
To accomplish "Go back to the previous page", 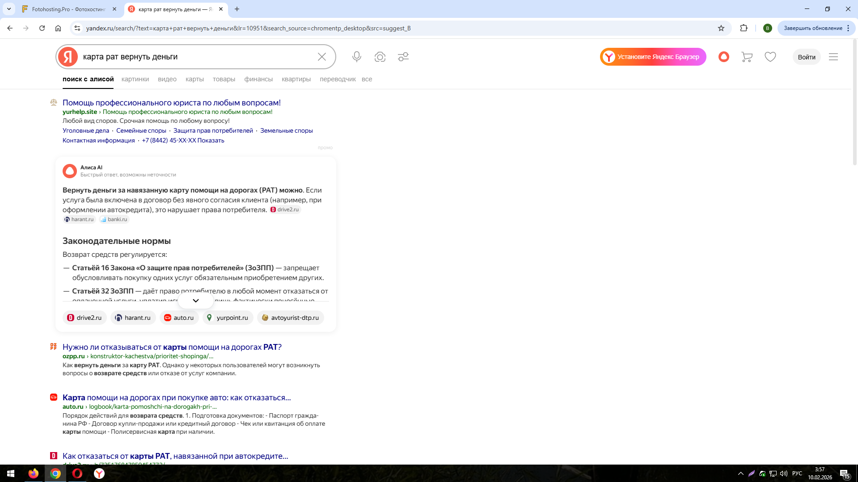I will pos(10,28).
